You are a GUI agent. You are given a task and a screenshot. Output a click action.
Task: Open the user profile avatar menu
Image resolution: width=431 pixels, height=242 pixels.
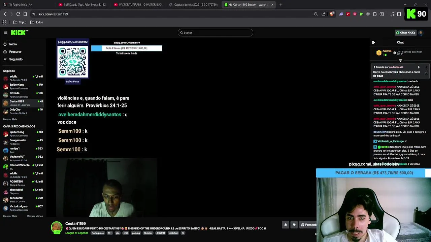point(421,33)
